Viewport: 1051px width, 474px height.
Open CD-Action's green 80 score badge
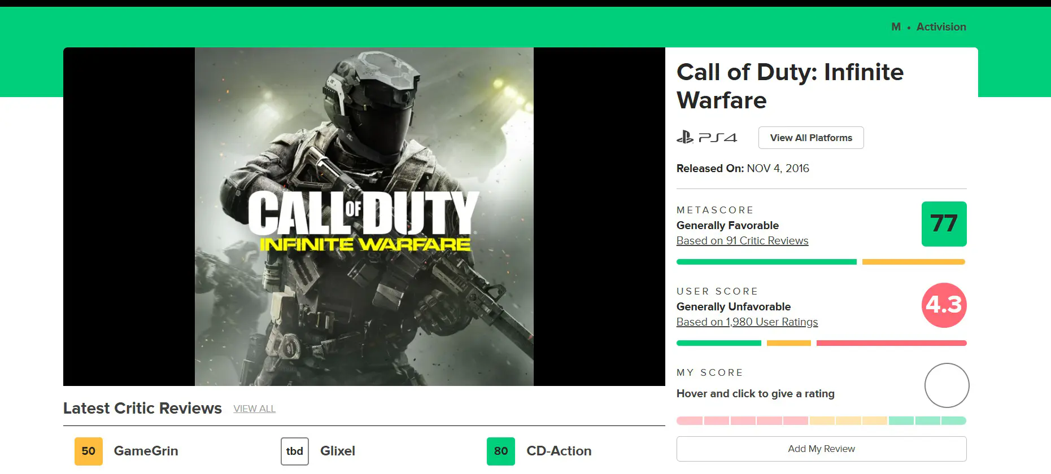[501, 451]
